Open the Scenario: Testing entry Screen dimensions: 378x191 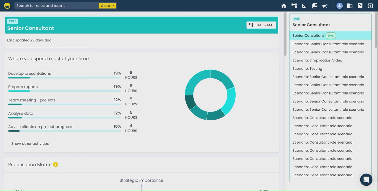point(307,69)
